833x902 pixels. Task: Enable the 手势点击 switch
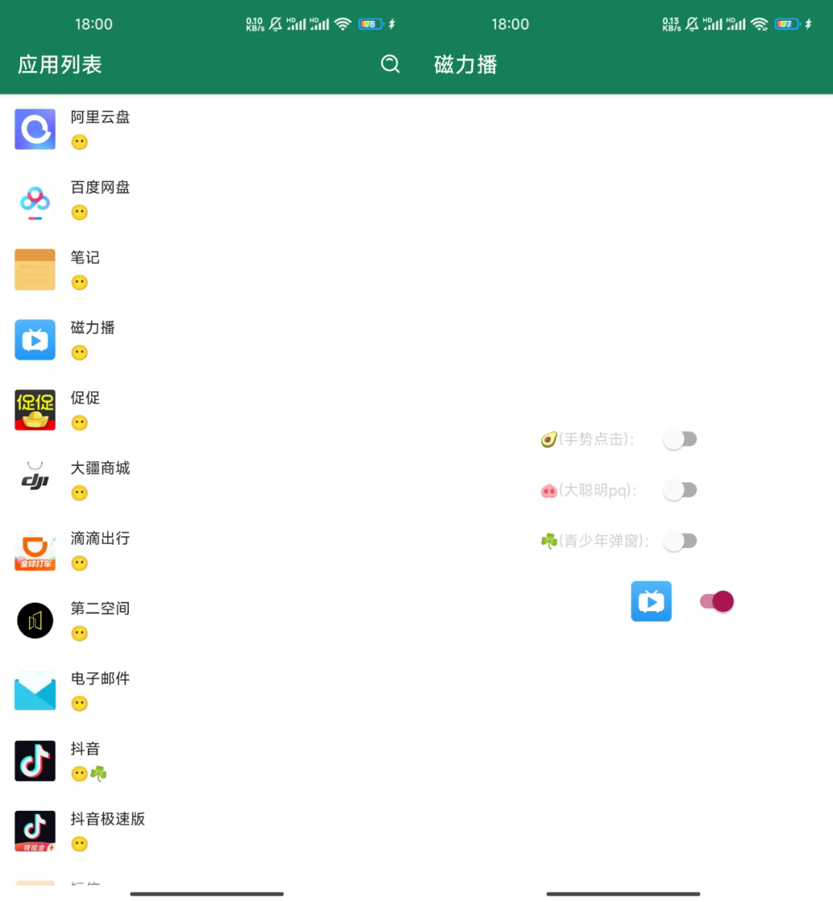point(680,440)
